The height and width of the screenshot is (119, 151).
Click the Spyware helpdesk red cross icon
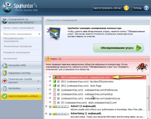tap(5, 81)
